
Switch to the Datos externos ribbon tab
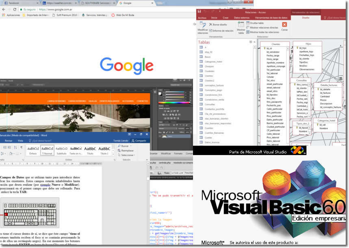(x=243, y=18)
